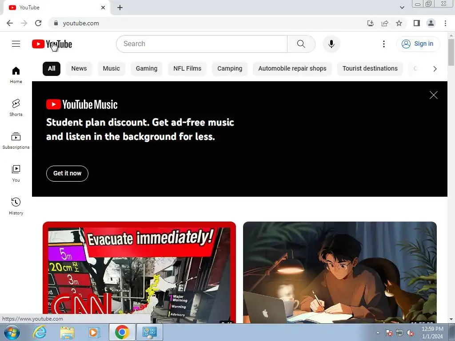Click the YouTube logo
This screenshot has width=455, height=341.
(x=52, y=44)
